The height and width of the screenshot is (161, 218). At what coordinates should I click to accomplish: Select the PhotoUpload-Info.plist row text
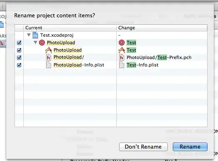[x=79, y=65]
